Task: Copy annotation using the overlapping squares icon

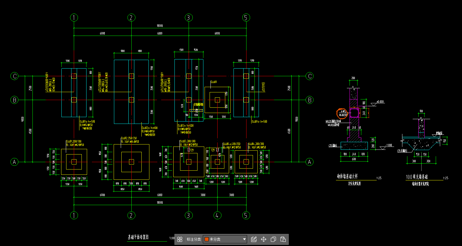Action: pos(273,239)
